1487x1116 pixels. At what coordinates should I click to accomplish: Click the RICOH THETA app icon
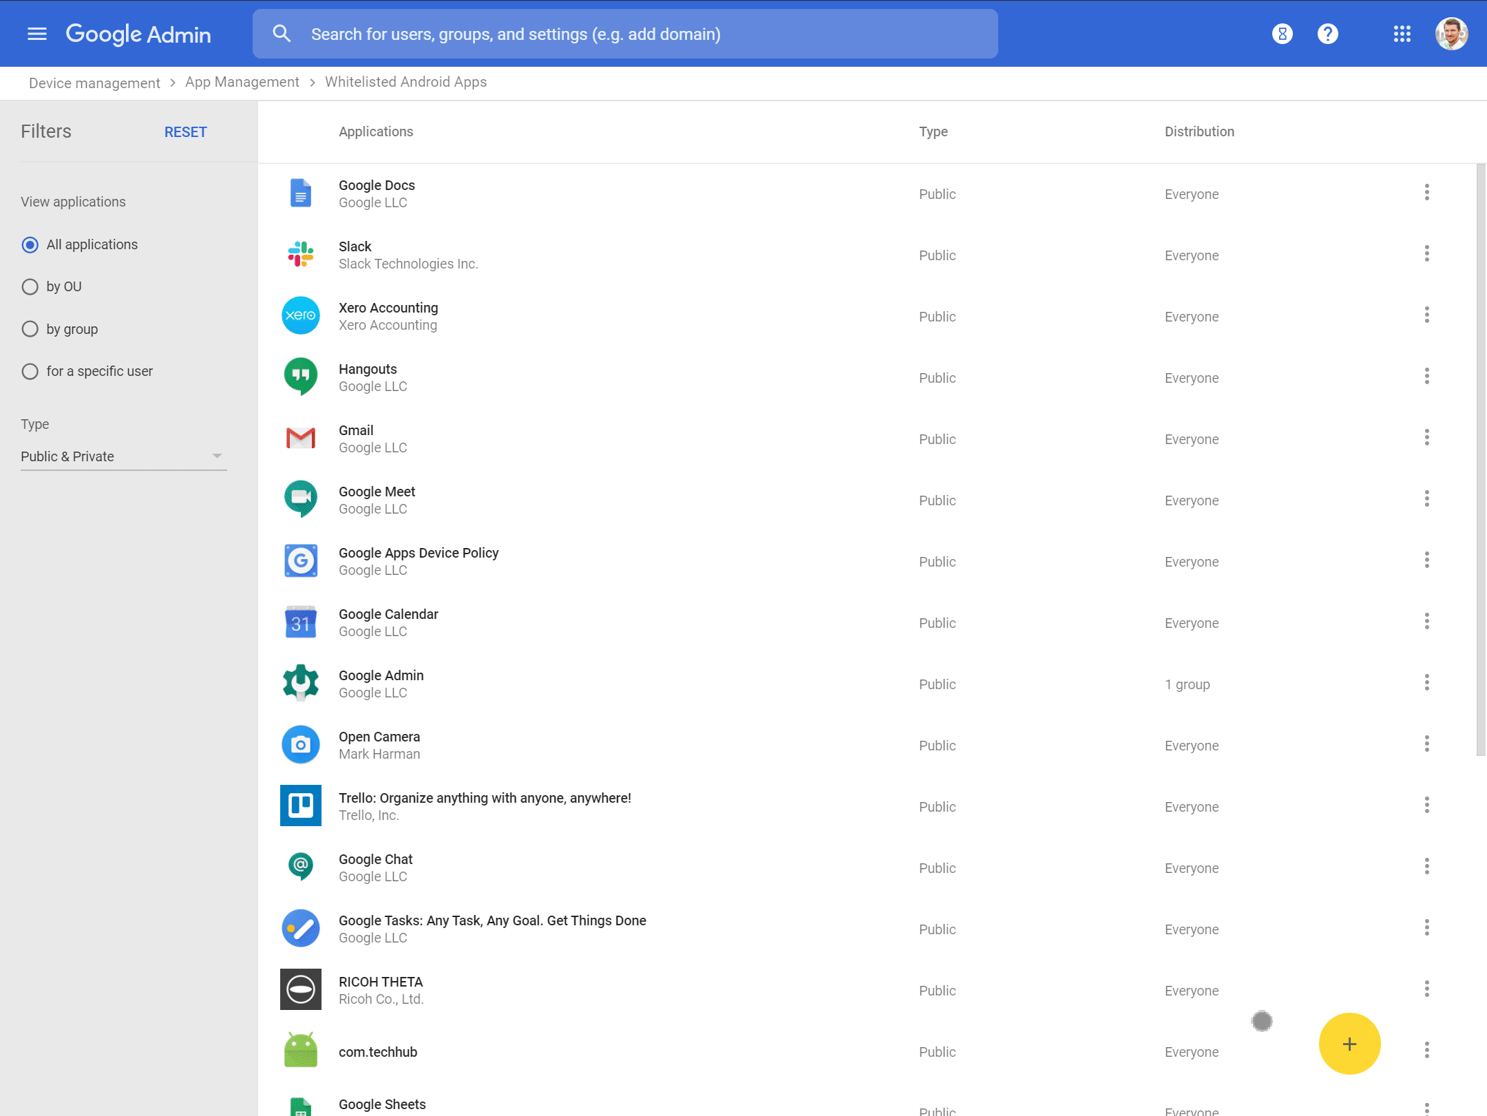pyautogui.click(x=301, y=989)
